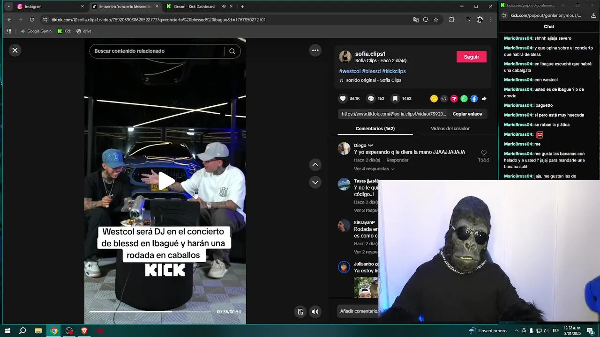The width and height of the screenshot is (600, 337).
Task: Save the video with bookmark icon
Action: [395, 98]
